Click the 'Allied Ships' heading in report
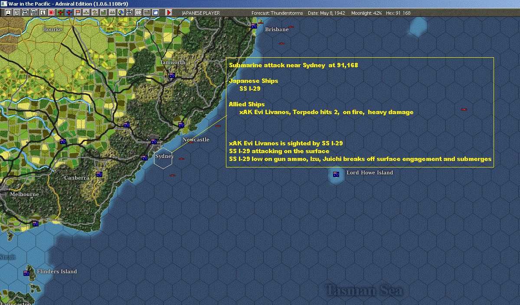 tap(247, 104)
